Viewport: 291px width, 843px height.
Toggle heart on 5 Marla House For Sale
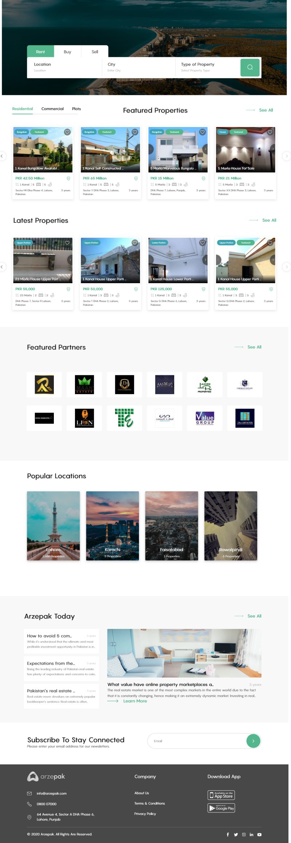[270, 132]
